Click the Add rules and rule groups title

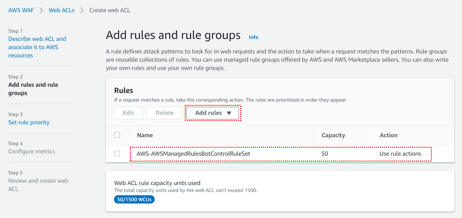[173, 35]
